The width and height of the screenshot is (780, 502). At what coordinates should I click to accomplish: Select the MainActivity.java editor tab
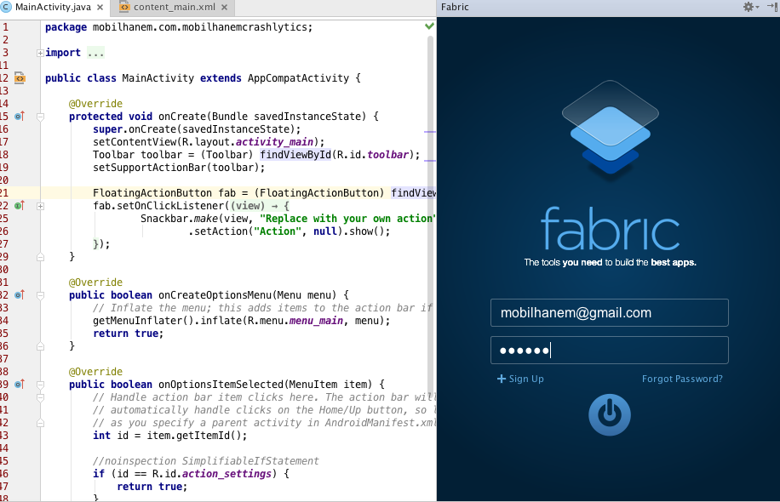[x=48, y=7]
